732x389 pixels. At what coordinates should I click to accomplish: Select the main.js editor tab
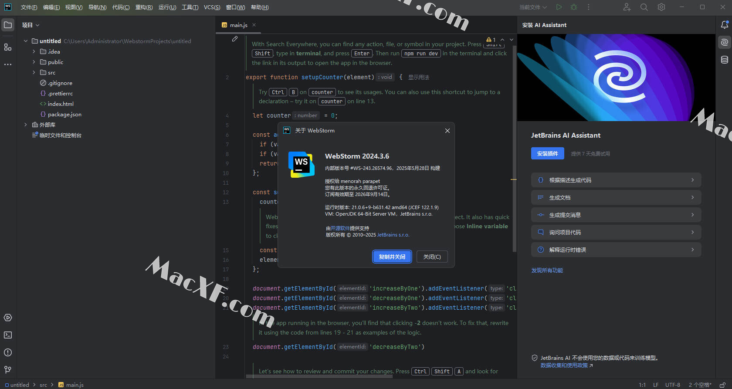pos(238,25)
